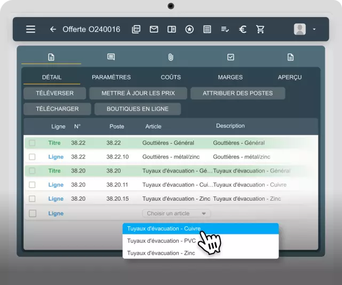Switch to the comments icon tab
This screenshot has width=342, height=285.
pyautogui.click(x=111, y=57)
